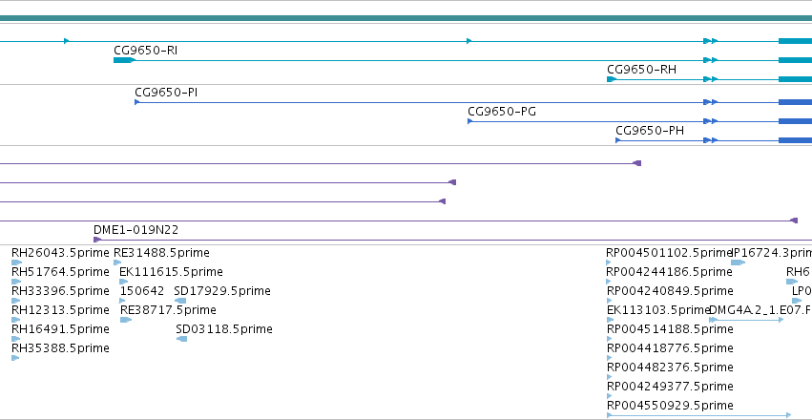
Task: Select the CG9650-RI transcript label
Action: pyautogui.click(x=146, y=51)
